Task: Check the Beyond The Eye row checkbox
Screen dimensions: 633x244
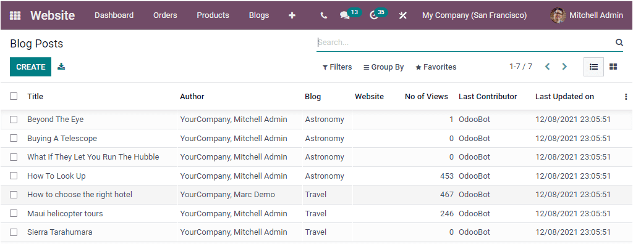Action: [x=14, y=119]
